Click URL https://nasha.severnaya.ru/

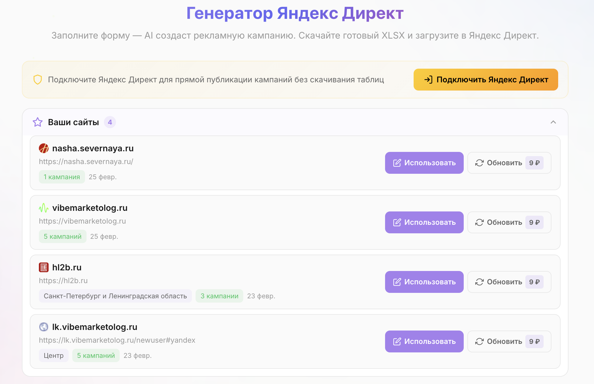(86, 162)
